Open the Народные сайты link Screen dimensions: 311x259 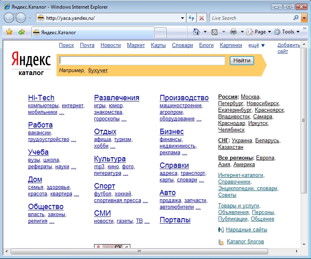tap(247, 230)
